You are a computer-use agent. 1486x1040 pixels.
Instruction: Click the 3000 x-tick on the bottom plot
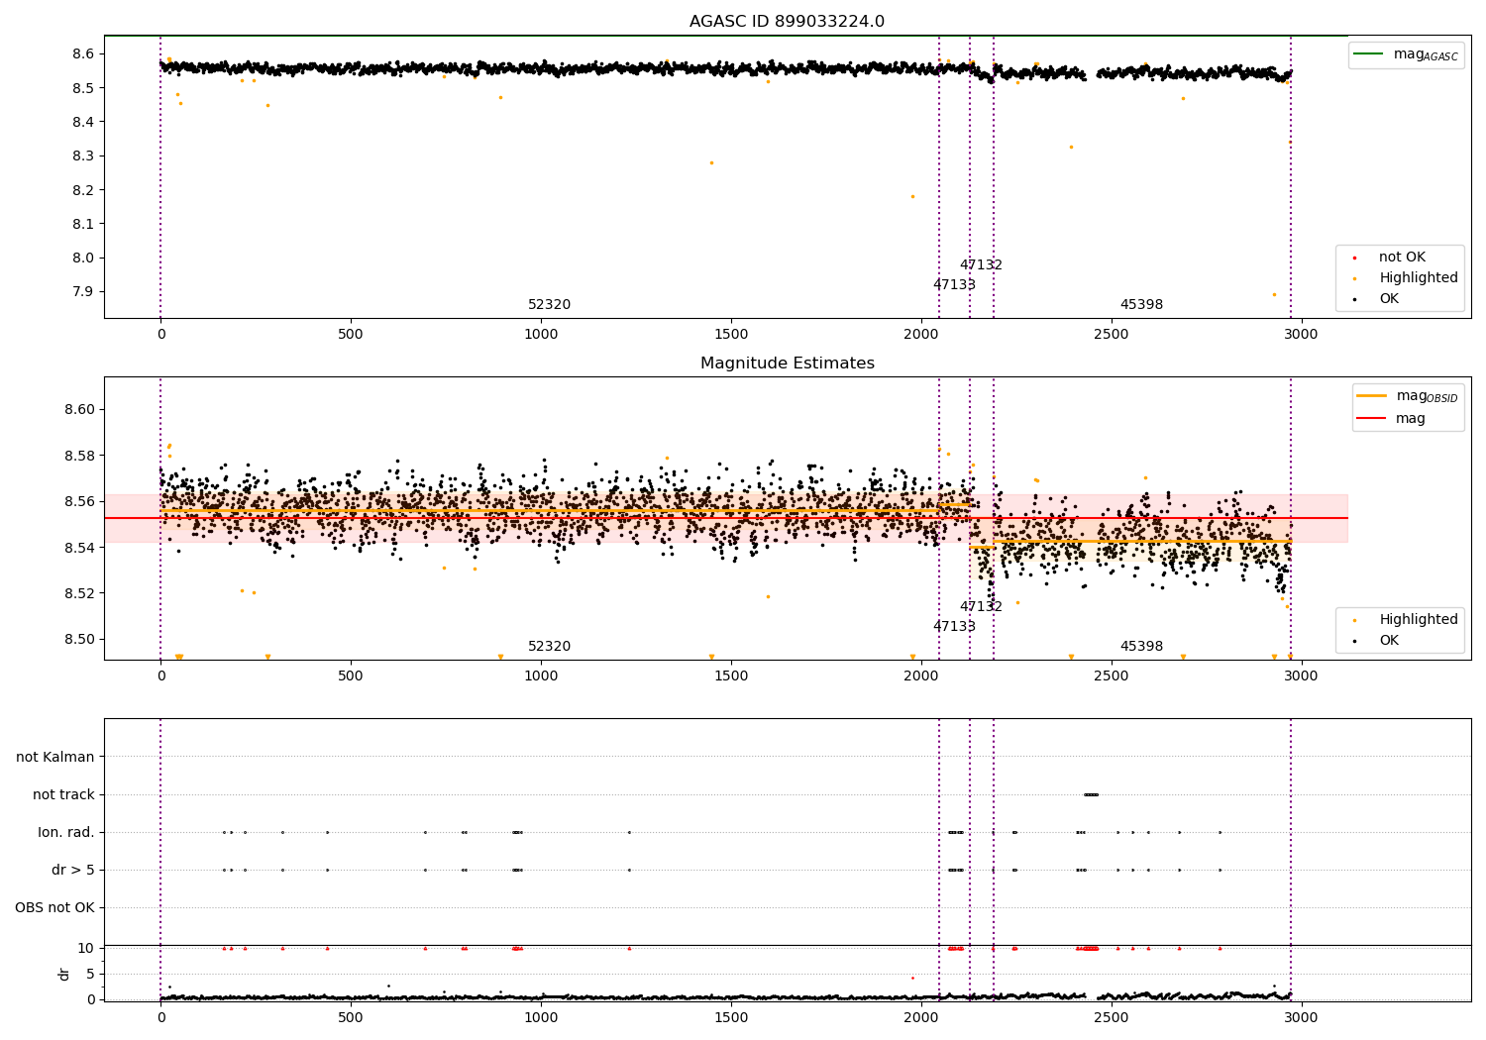[x=1301, y=1017]
